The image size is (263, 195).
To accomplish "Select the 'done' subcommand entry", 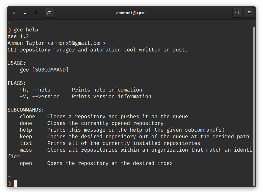I will coord(26,123).
